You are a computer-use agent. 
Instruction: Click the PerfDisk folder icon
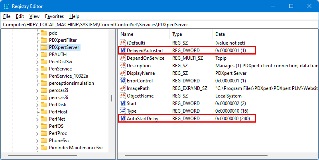tap(44, 105)
